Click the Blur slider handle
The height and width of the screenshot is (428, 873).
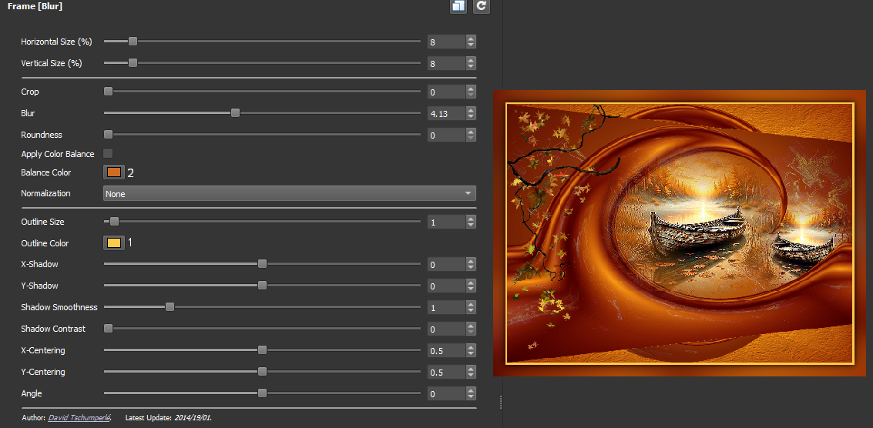236,113
